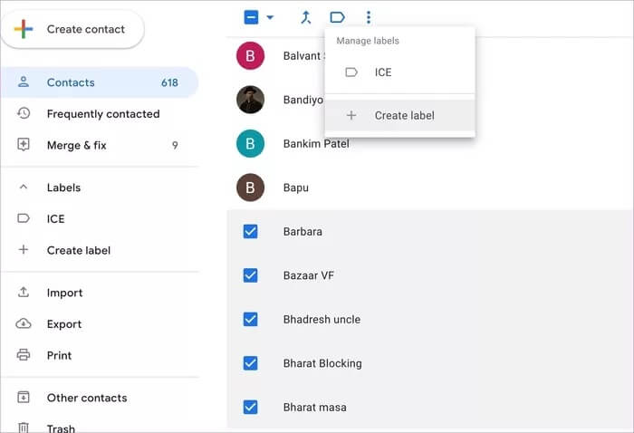This screenshot has height=433, width=634.
Task: Click the sidebar Create label plus icon
Action: pos(24,249)
